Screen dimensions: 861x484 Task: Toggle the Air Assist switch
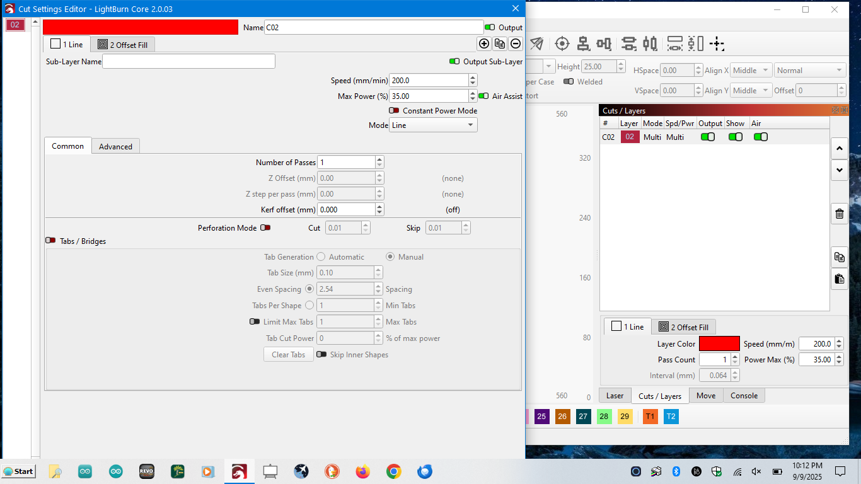pyautogui.click(x=483, y=96)
